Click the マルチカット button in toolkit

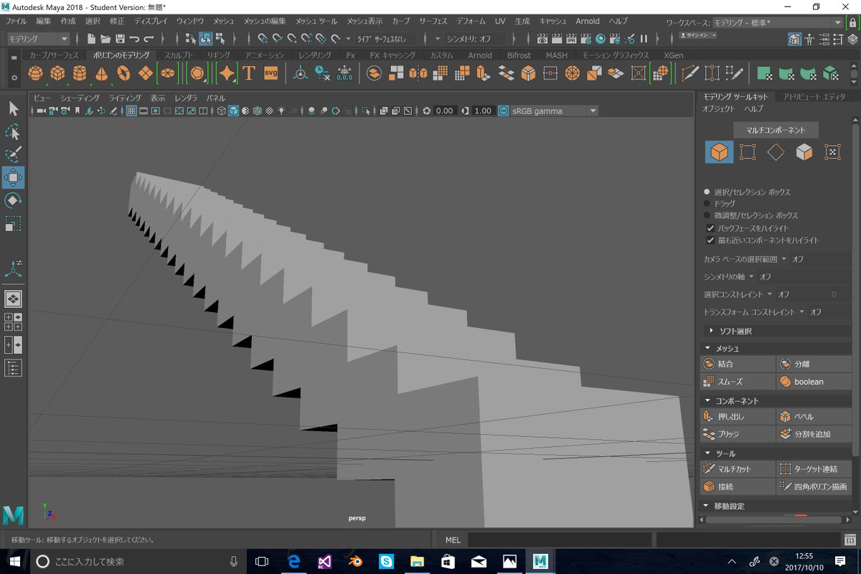click(738, 469)
